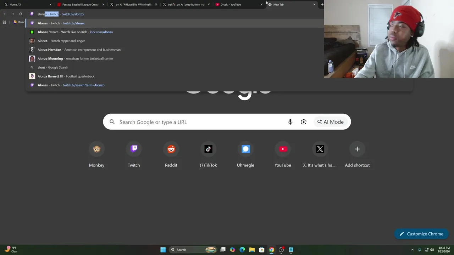Select the alonz - Google Search suggestion

pos(175,67)
